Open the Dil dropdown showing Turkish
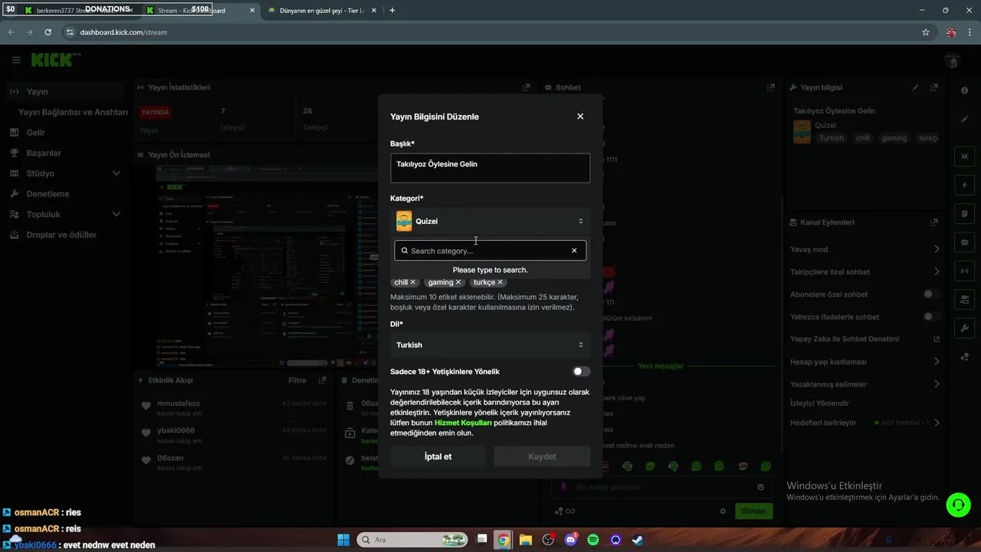 coord(490,345)
